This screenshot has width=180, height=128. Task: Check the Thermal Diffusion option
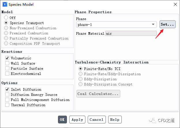pos(7,105)
